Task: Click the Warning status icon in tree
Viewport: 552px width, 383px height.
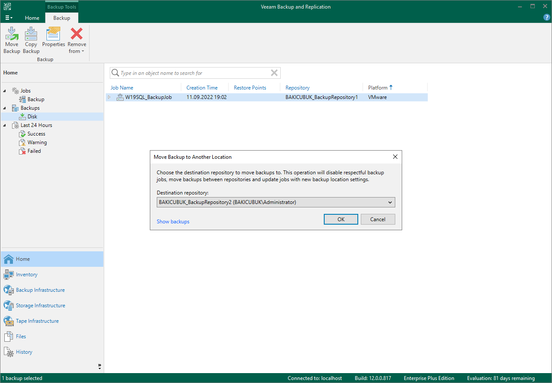Action: pos(22,142)
